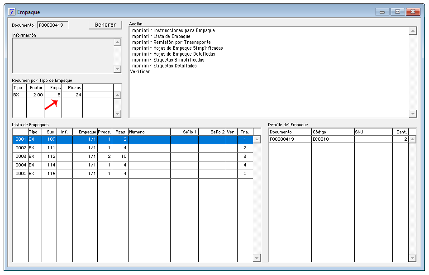Select package row 0003
This screenshot has width=429, height=275.
point(133,156)
